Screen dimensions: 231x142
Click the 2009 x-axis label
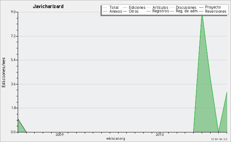tap(60, 134)
